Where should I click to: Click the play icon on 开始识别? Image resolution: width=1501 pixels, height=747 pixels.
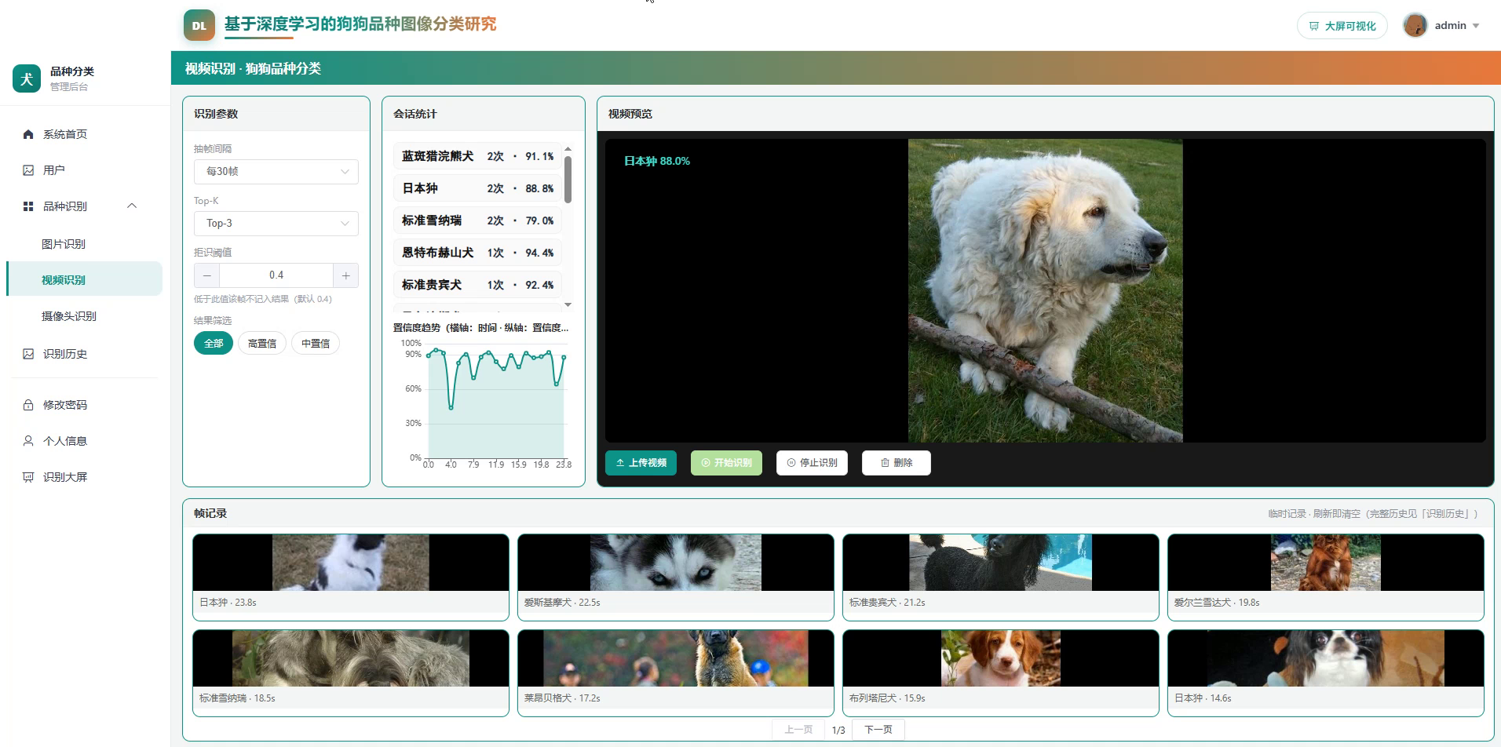point(706,463)
